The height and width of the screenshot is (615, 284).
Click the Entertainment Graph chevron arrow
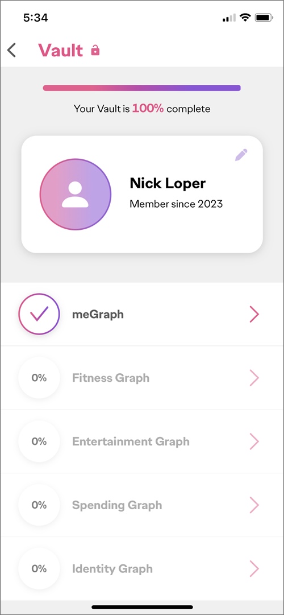(x=254, y=441)
